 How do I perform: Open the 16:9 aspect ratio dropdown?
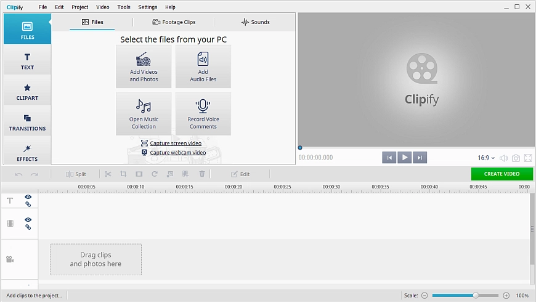coord(486,158)
